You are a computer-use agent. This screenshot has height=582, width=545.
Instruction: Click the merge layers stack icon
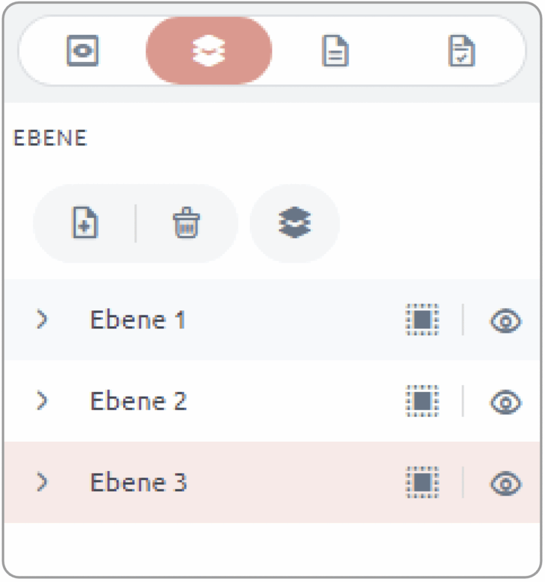[295, 223]
